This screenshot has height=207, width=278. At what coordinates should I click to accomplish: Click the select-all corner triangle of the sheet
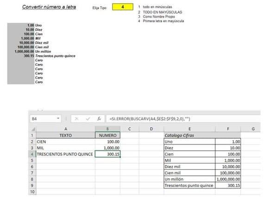click(x=33, y=129)
